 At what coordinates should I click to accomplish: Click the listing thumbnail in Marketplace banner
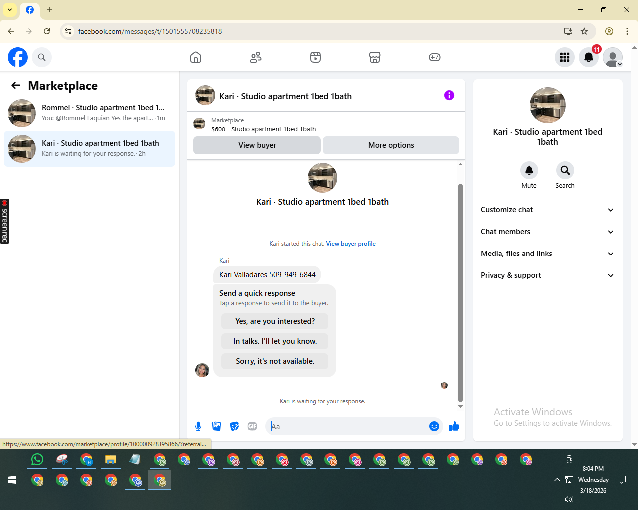click(x=199, y=124)
